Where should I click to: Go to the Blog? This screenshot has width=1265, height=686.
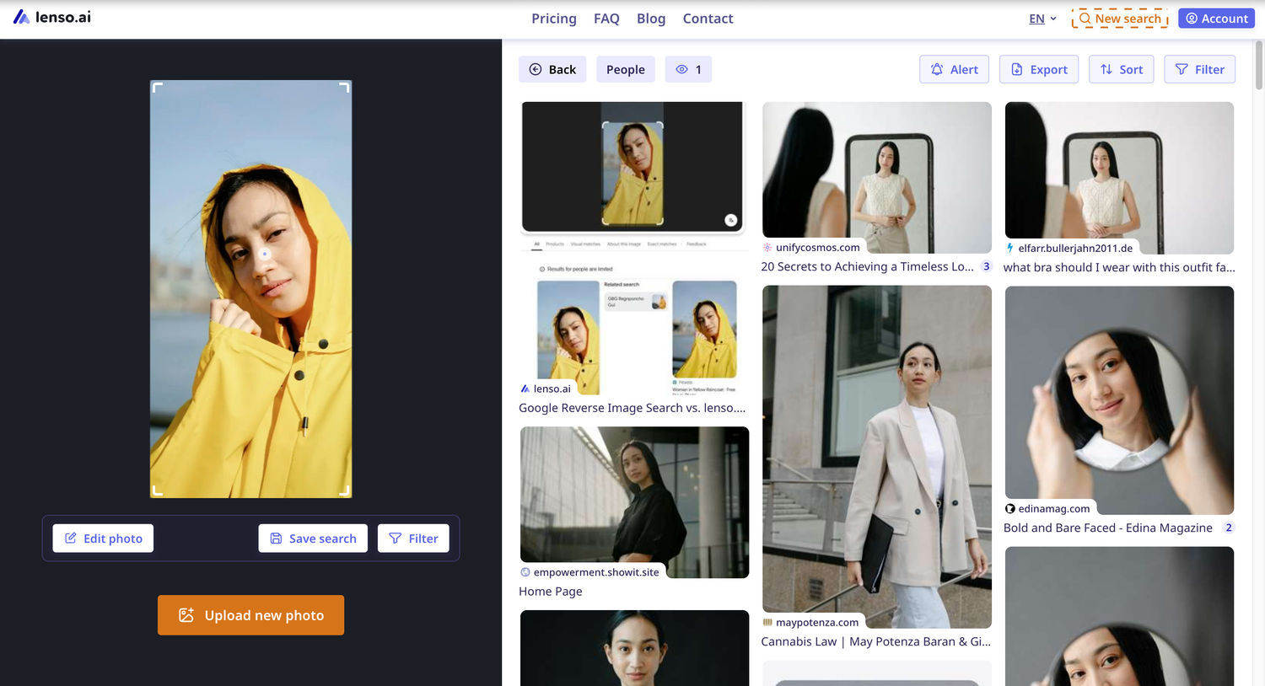pos(651,19)
